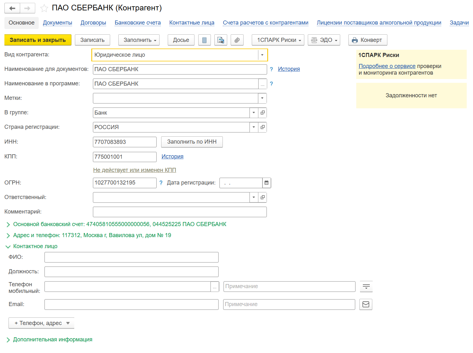Send email with the envelope icon
Image resolution: width=473 pixels, height=353 pixels.
pos(366,305)
